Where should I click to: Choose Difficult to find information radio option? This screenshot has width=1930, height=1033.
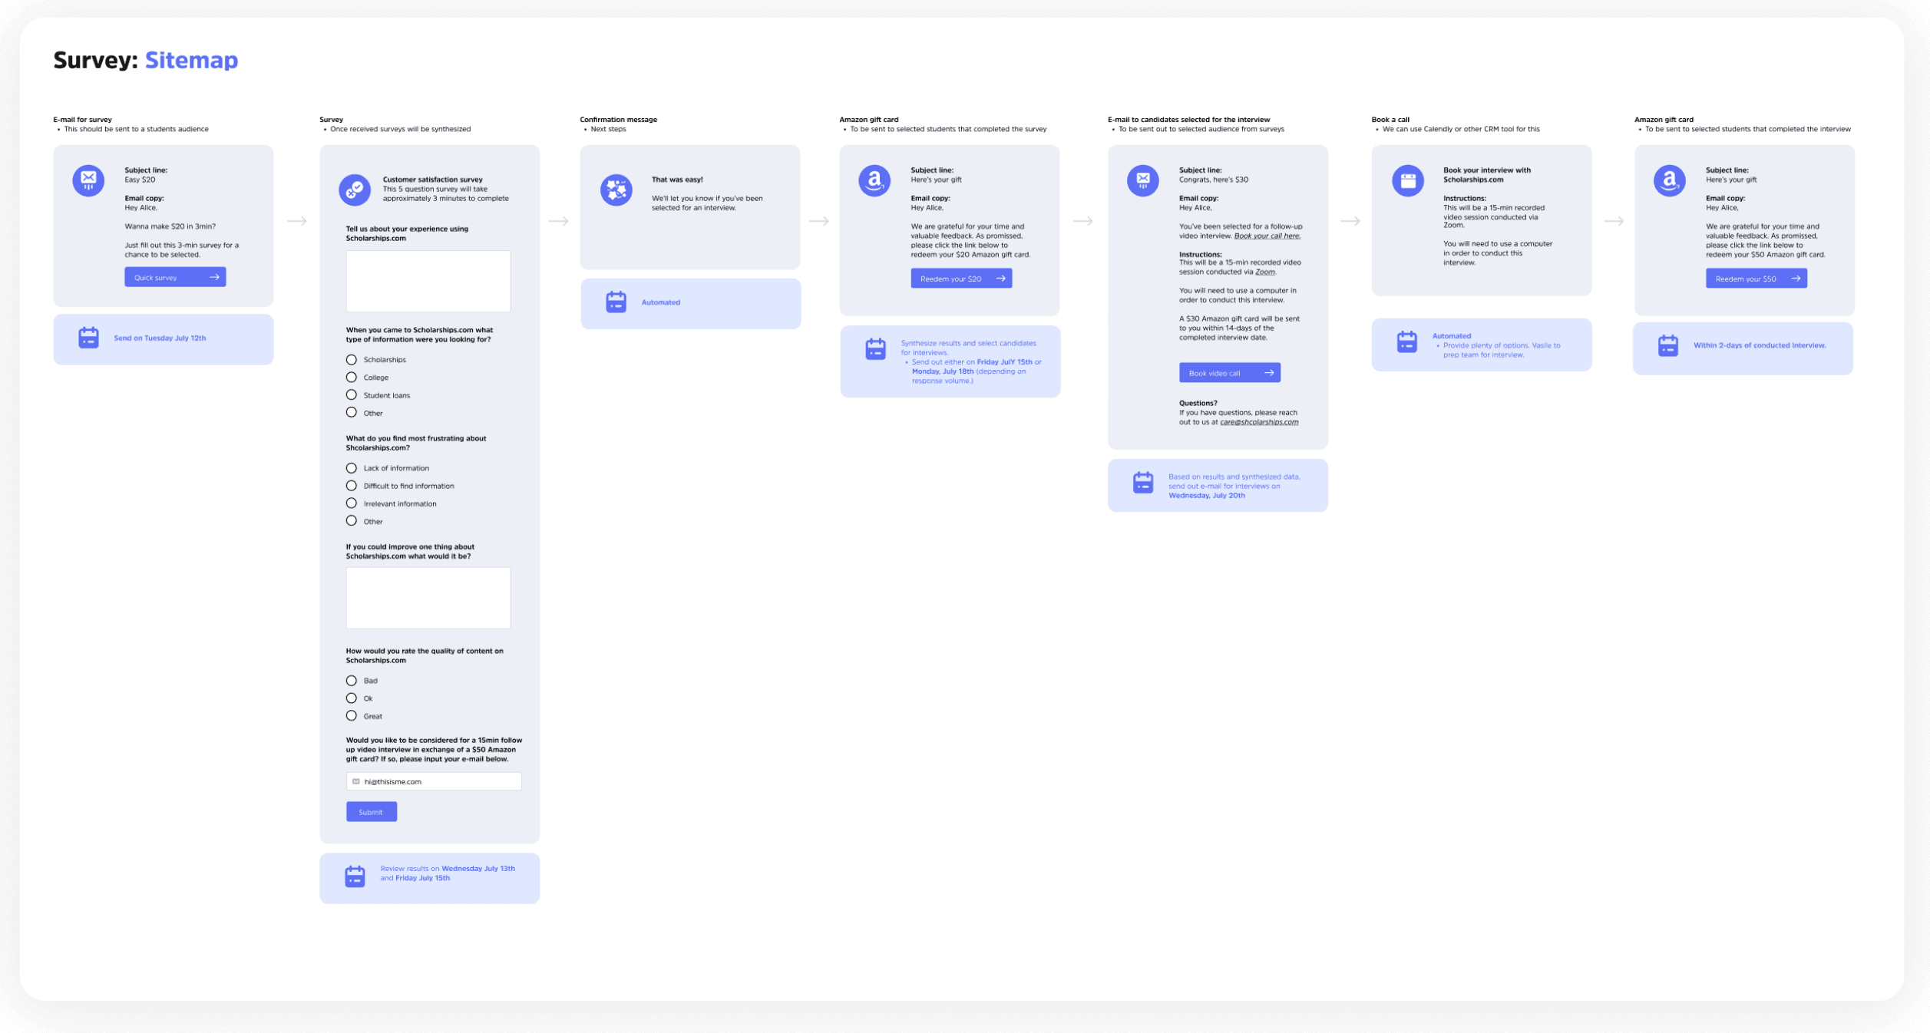[x=352, y=486]
